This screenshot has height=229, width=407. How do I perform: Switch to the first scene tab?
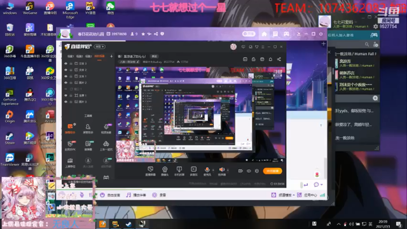[x=71, y=57]
